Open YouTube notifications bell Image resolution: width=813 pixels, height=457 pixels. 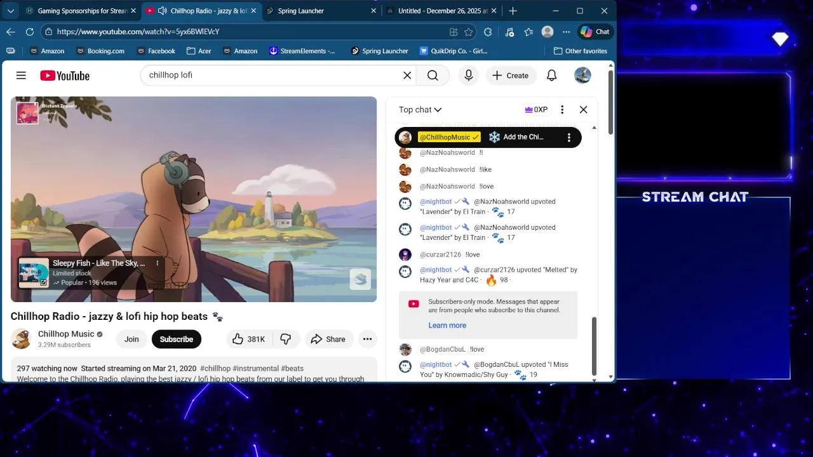(x=551, y=76)
